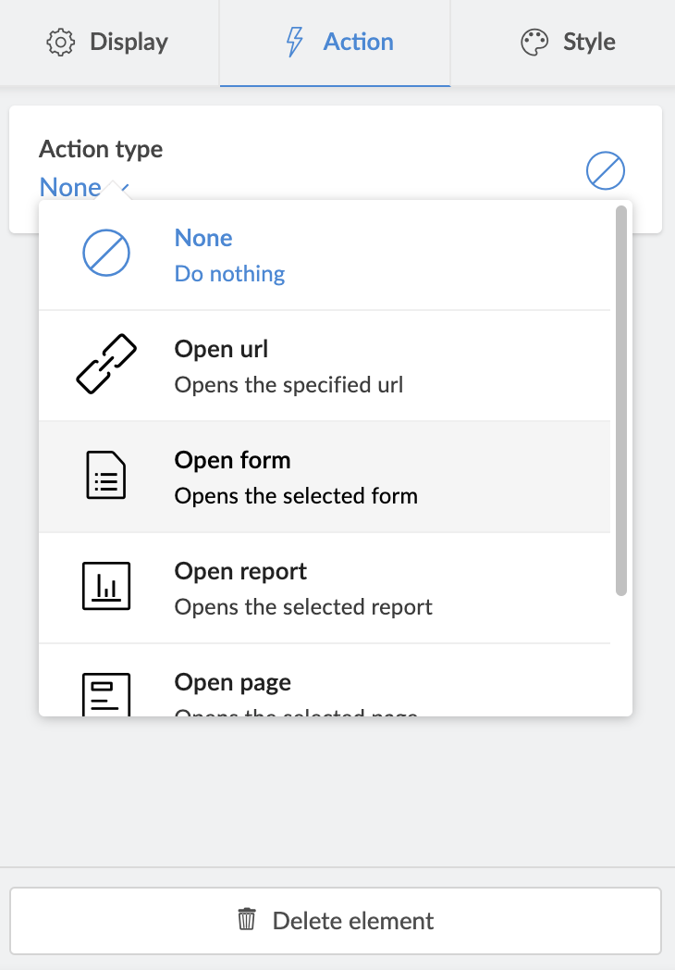
Task: Click the circle-slash icon beside Action type
Action: pyautogui.click(x=606, y=171)
